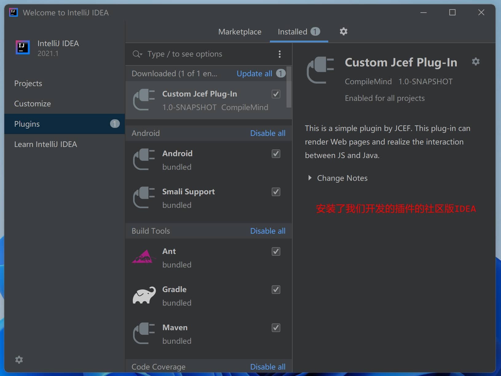Select the Smali Support plugin name

coord(188,192)
